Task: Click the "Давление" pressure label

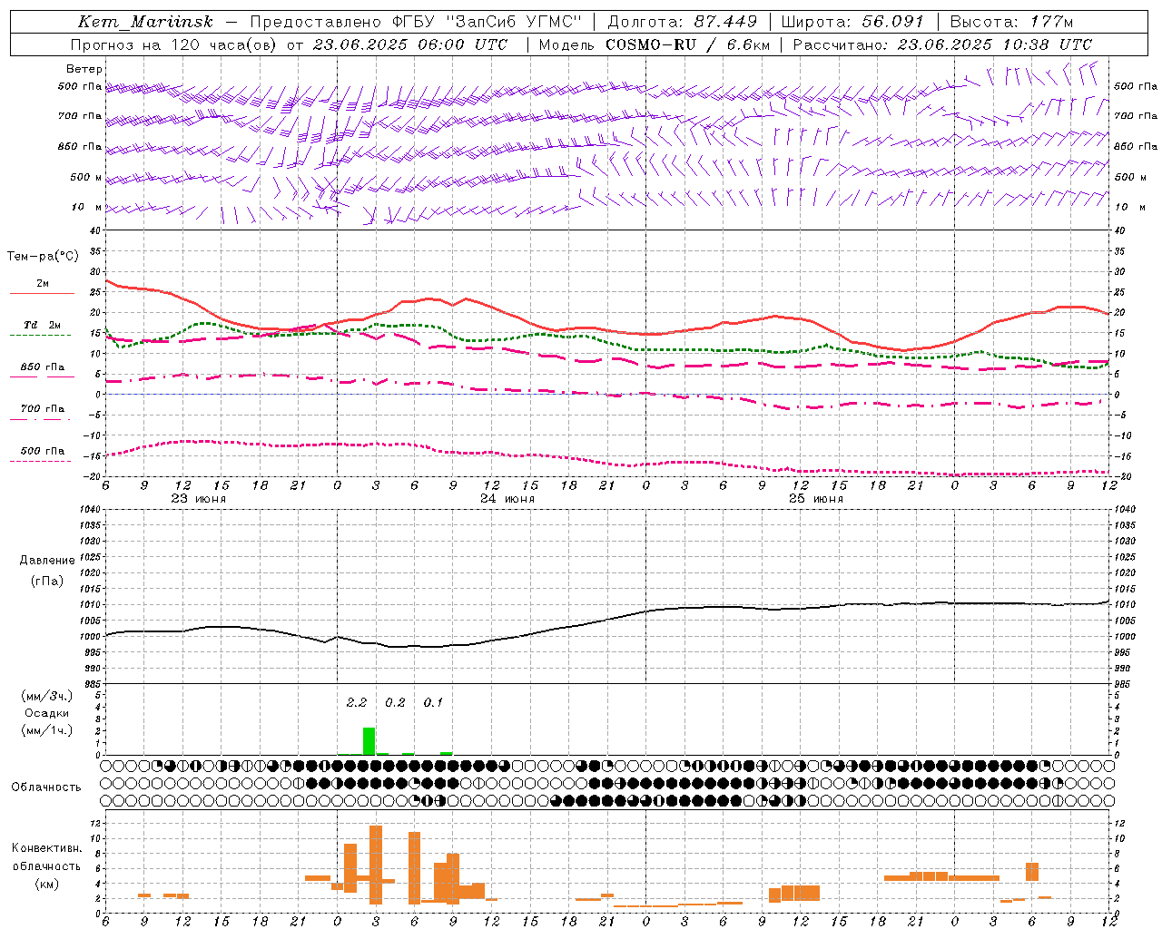Action: (47, 561)
